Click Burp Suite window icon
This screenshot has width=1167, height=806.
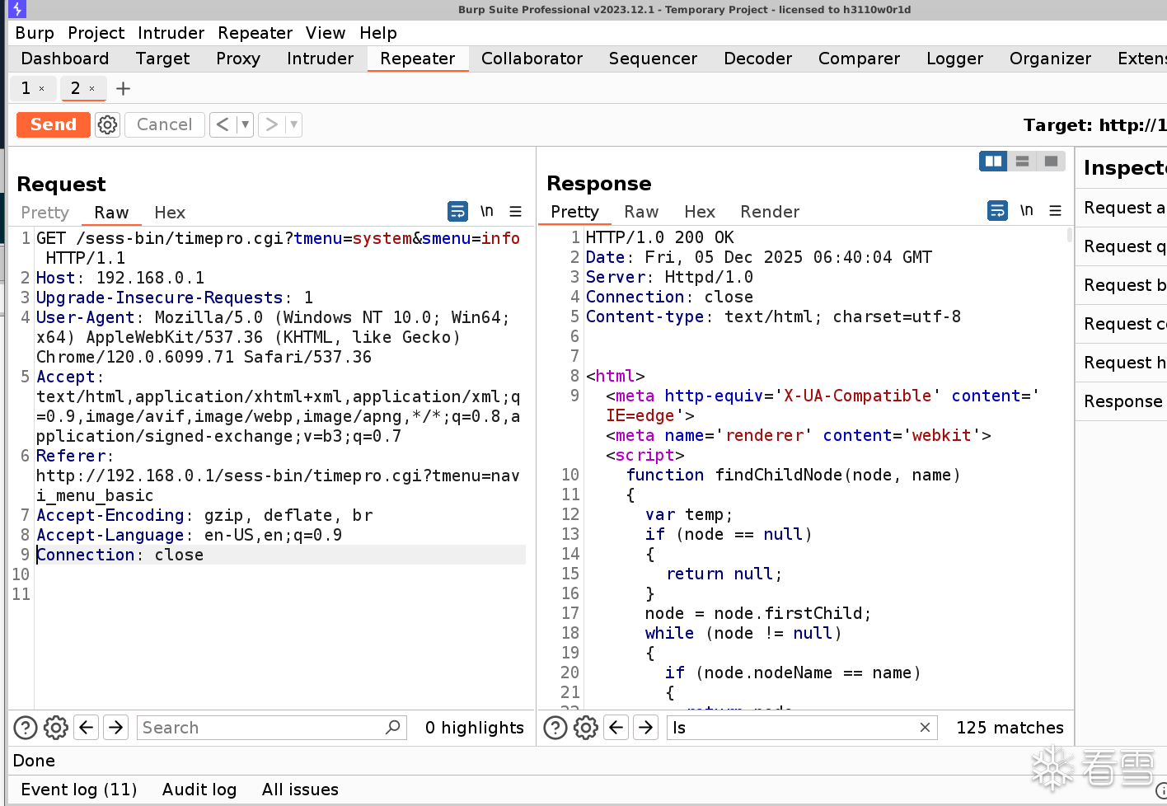pyautogui.click(x=16, y=9)
